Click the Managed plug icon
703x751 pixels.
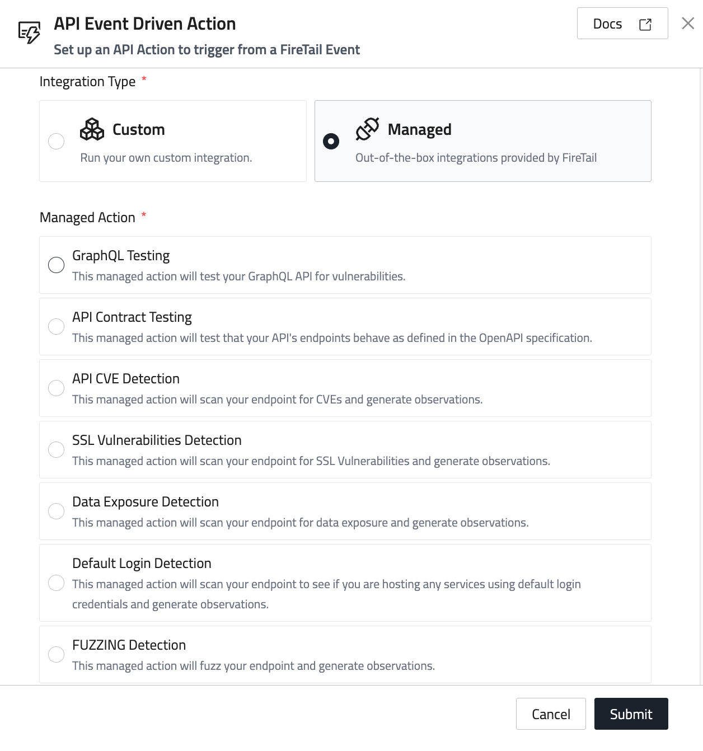[x=367, y=129]
